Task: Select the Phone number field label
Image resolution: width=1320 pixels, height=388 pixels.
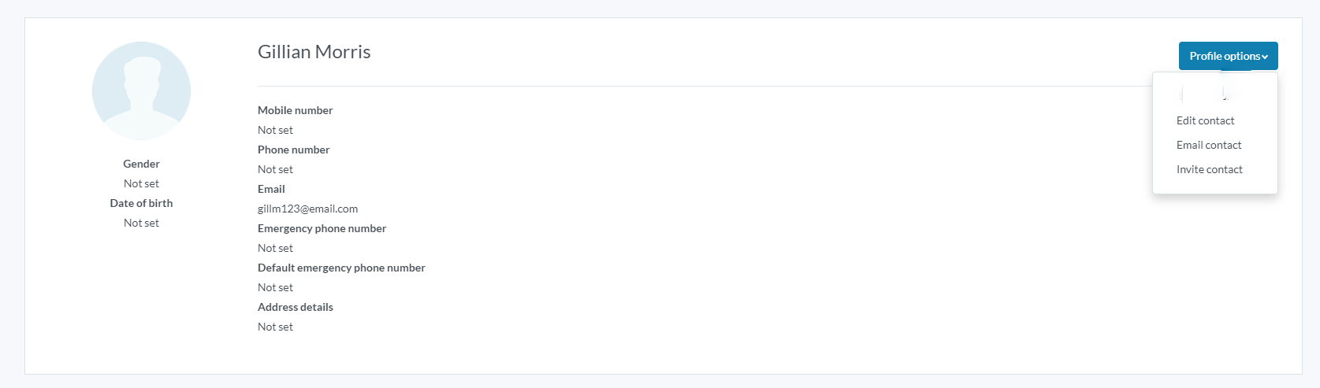Action: 293,150
